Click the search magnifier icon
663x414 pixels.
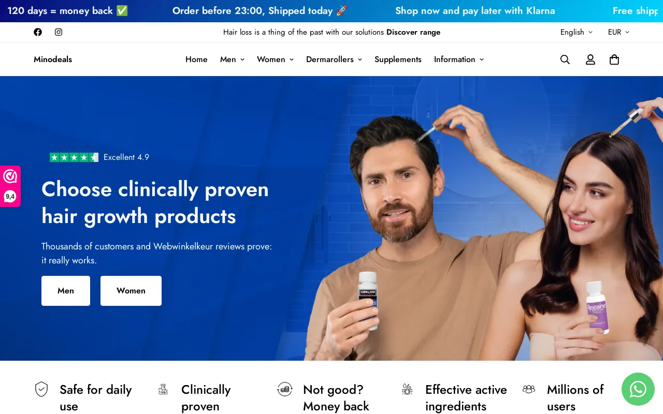565,60
